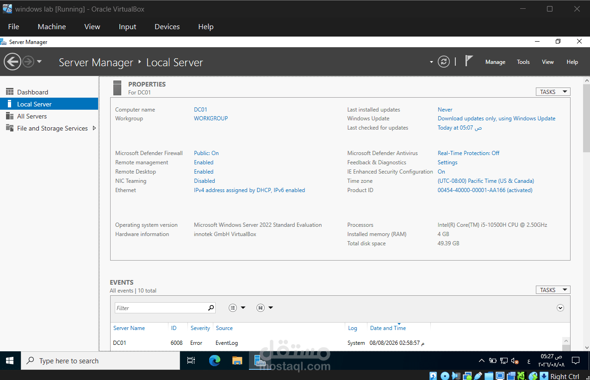Screen dimensions: 590x380
Task: Open the Tools menu
Action: point(523,62)
